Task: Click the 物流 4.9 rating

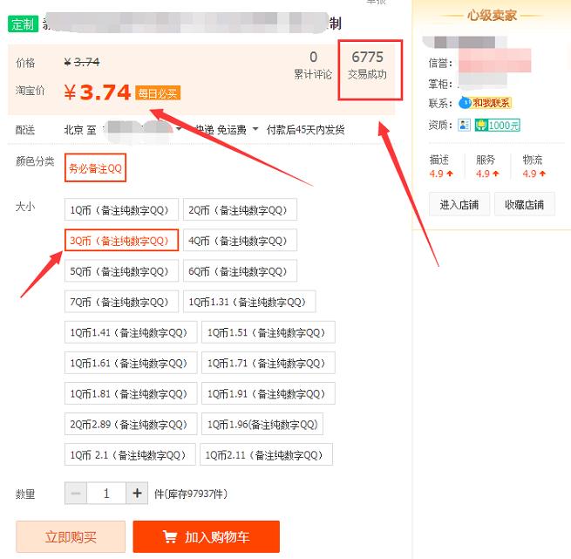Action: pyautogui.click(x=534, y=167)
